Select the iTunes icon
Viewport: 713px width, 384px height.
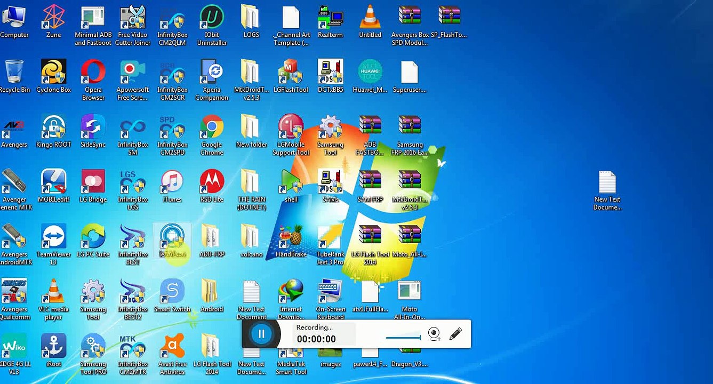click(172, 186)
